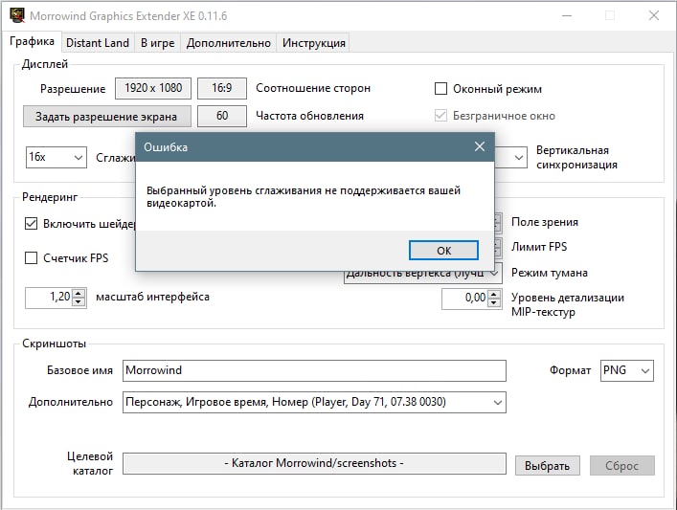The width and height of the screenshot is (677, 510).
Task: Decrease масштаб интерфейса value with down arrow
Action: [x=79, y=302]
